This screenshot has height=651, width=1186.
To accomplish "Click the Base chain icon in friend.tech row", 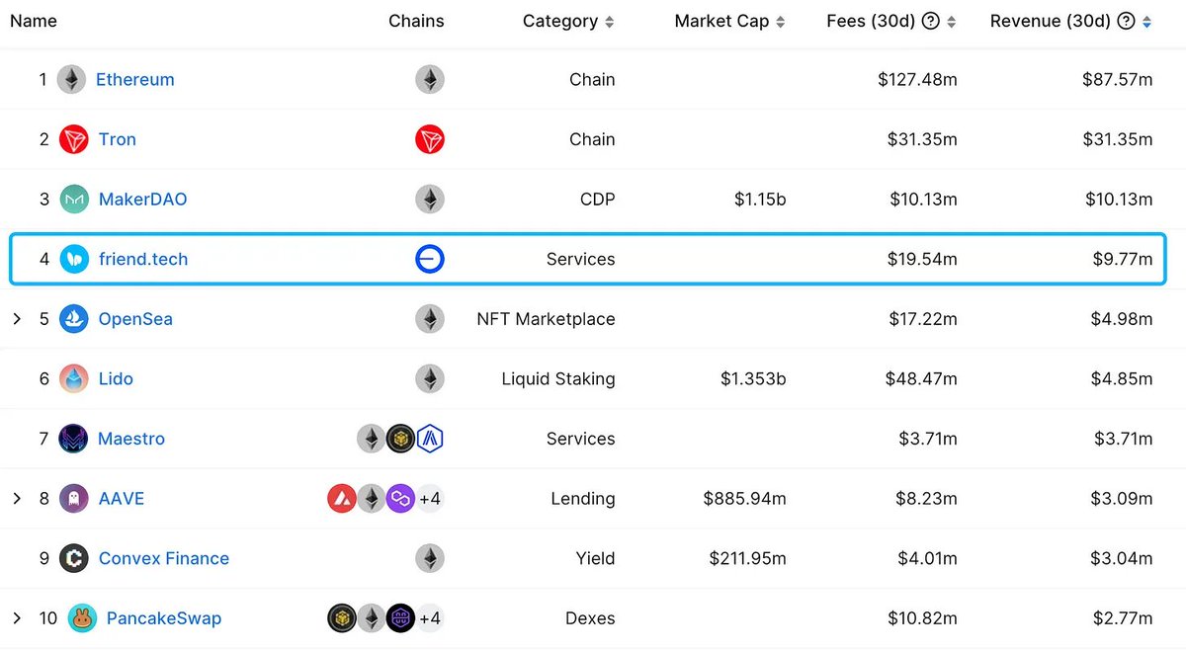I will tap(430, 259).
